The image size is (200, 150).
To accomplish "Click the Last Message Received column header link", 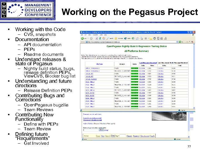I will [x=148, y=62].
